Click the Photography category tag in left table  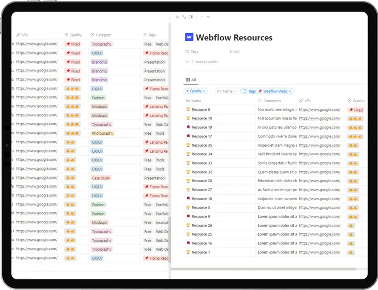[103, 133]
